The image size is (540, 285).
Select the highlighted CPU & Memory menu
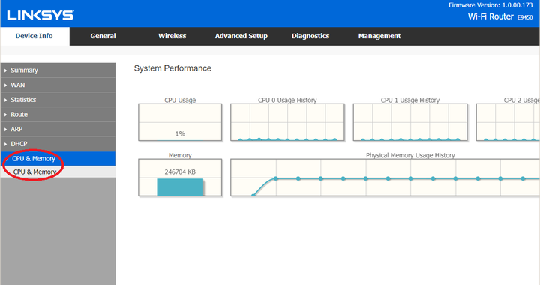(x=58, y=159)
